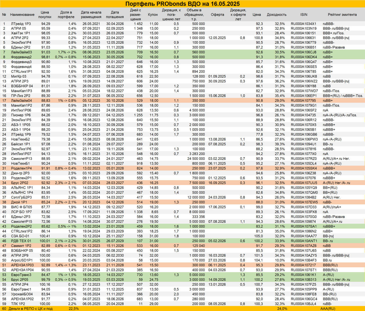The width and height of the screenshot is (365, 311).
Task: Click ISIN "RU000A106WZ2"
Action: pos(304,81)
